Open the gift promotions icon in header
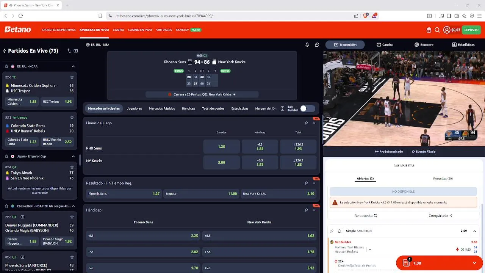The width and height of the screenshot is (485, 273). 429,30
